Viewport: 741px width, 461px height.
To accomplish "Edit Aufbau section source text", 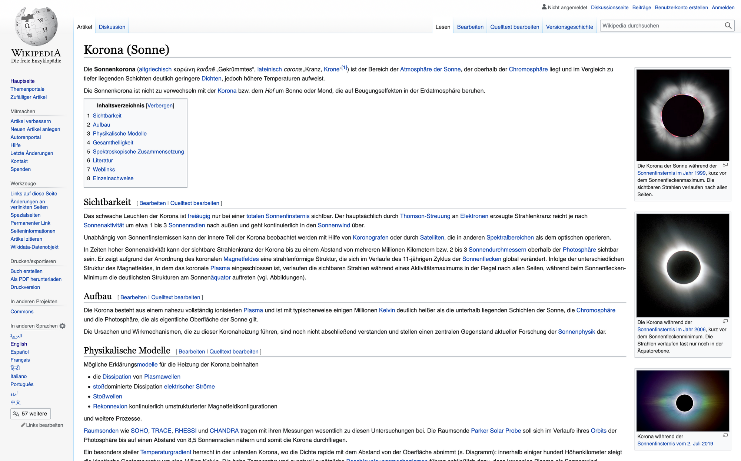I will (176, 297).
